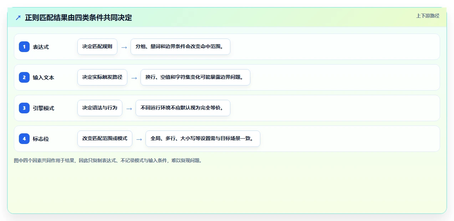Click the 全局、多行、大小写 description box
This screenshot has height=221, width=454.
tap(203, 139)
